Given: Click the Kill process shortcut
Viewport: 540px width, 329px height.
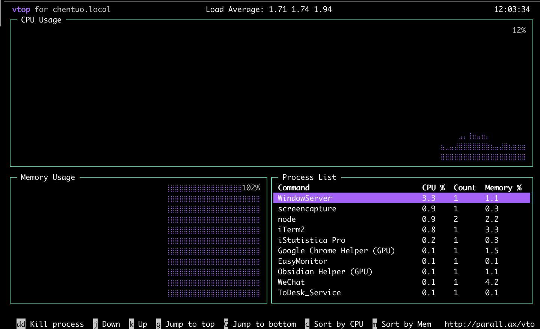Looking at the screenshot, I should coord(50,324).
